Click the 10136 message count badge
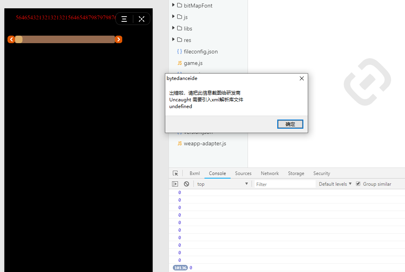405x272 pixels. click(180, 268)
